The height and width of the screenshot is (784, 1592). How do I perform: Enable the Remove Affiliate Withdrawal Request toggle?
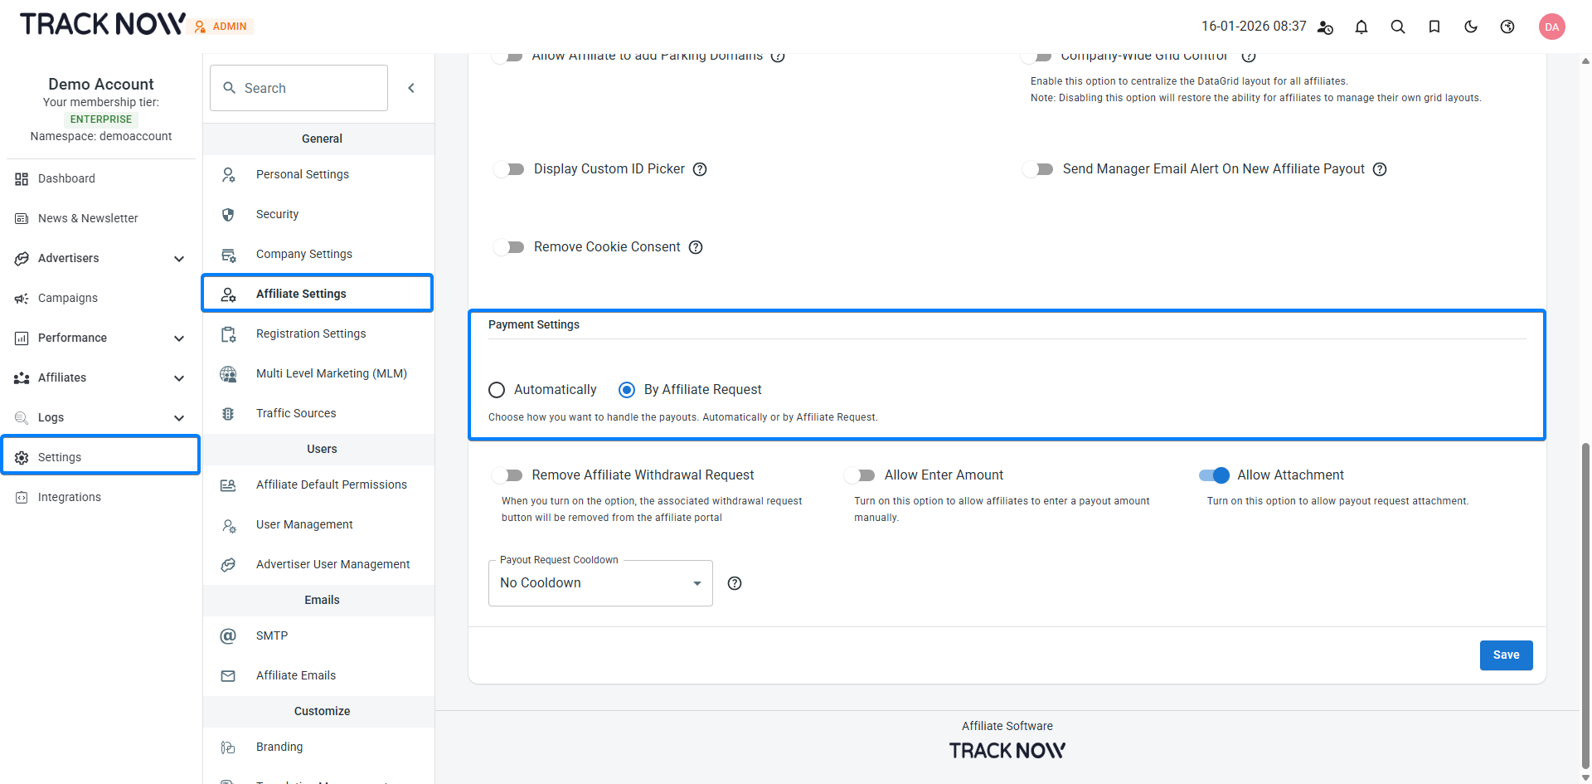[507, 475]
